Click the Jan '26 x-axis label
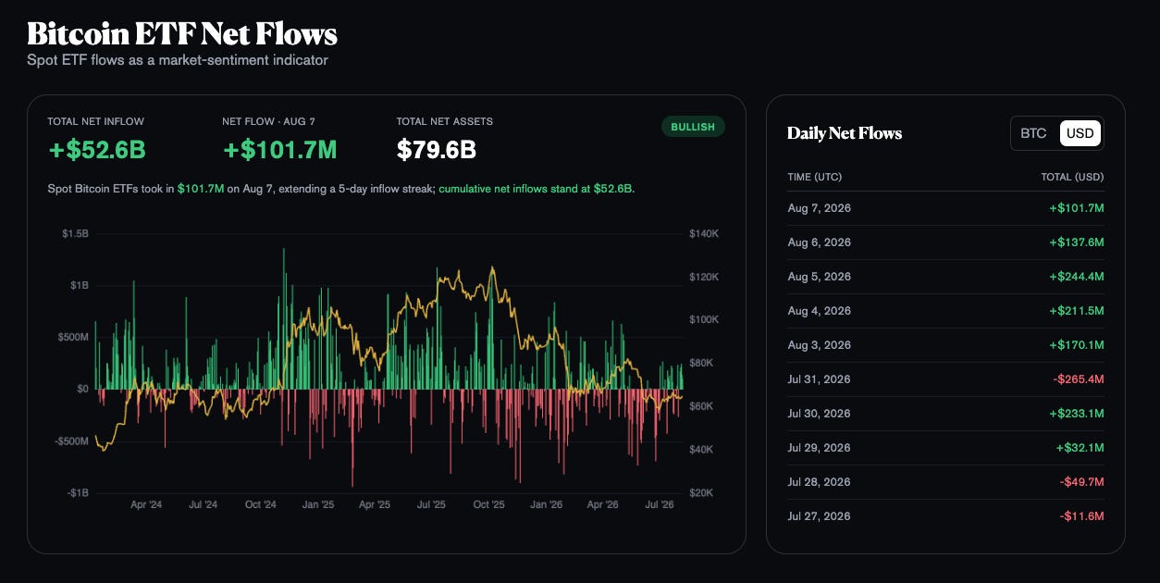This screenshot has height=583, width=1160. [x=546, y=505]
